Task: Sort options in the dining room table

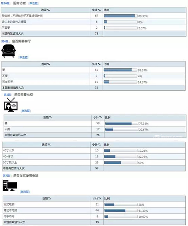Action: click(46, 64)
